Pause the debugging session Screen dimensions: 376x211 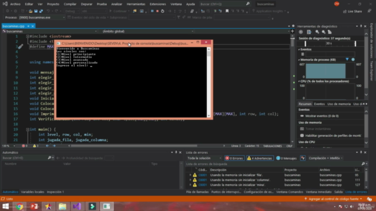[152, 11]
